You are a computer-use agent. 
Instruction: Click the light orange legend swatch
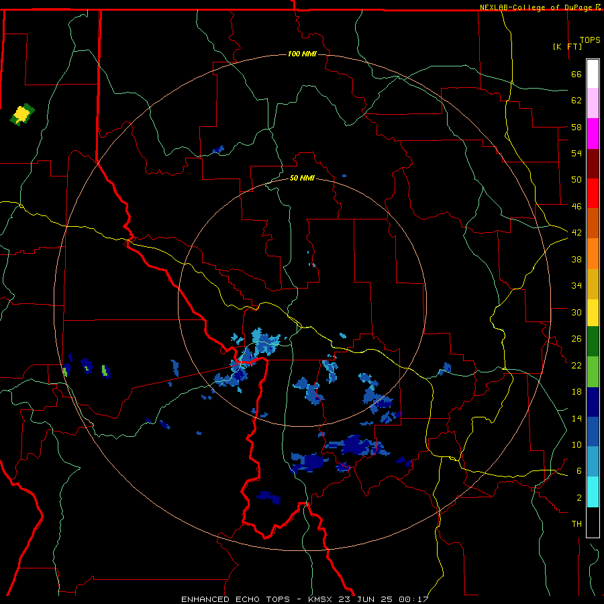pos(593,254)
